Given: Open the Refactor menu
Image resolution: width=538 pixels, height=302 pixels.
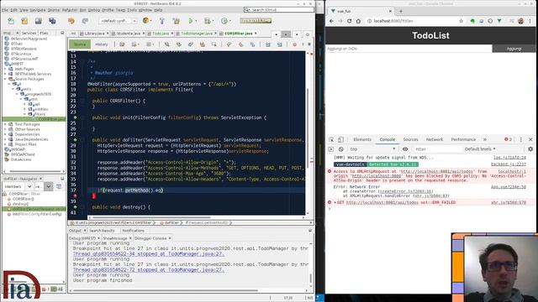Looking at the screenshot, I should coord(70,10).
